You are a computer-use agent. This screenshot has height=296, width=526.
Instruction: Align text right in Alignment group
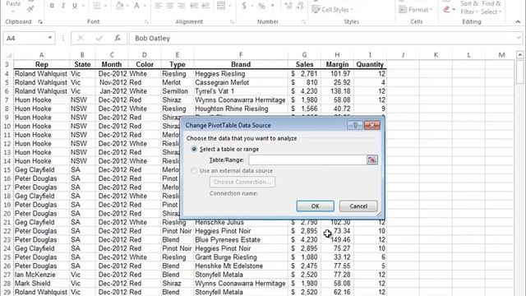coord(181,6)
